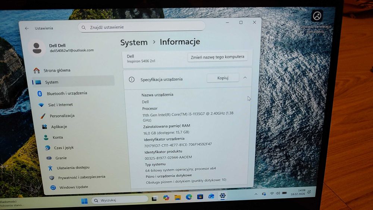Click the taskbar Wyszukaj search box
The width and height of the screenshot is (373, 210).
(120, 200)
